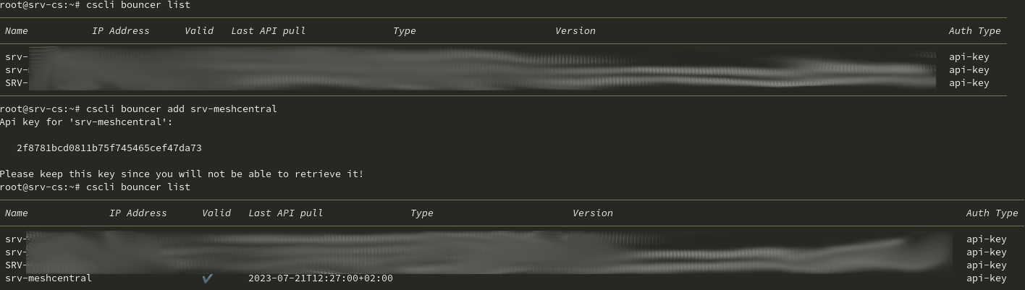This screenshot has height=290, width=1025.
Task: Click the generated API key 2f8781bcd0811b75f745465cef47da73
Action: pyautogui.click(x=109, y=148)
